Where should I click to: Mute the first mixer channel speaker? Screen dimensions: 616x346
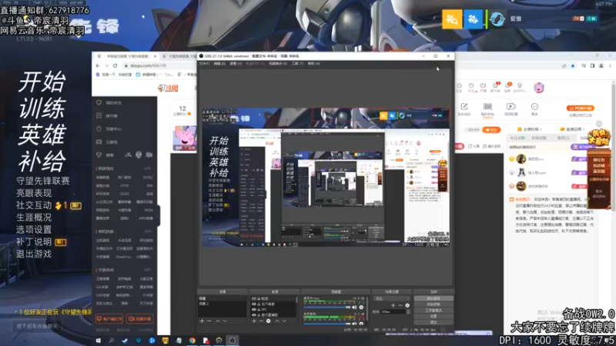coord(354,307)
